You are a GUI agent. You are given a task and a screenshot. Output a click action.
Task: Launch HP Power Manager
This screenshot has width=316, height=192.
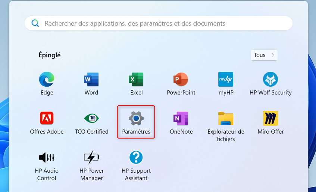pos(91,157)
